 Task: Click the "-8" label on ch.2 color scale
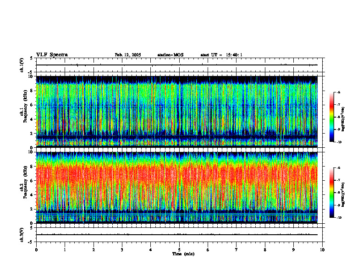tap(338, 193)
